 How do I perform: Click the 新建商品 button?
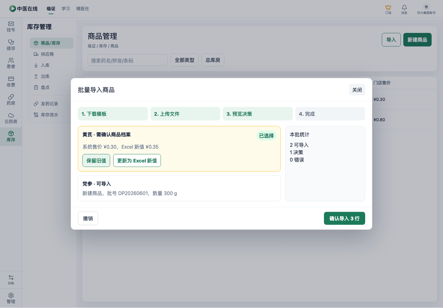(x=417, y=40)
